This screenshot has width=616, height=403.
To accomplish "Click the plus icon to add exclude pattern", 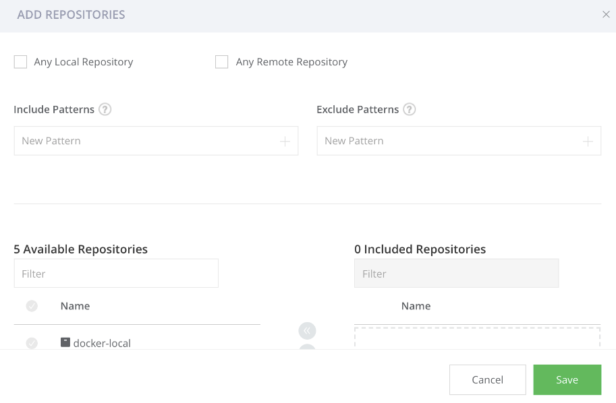I will pyautogui.click(x=588, y=142).
